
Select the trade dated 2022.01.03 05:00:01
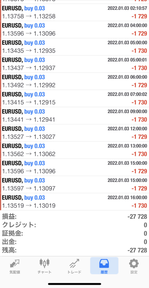(x=74, y=64)
